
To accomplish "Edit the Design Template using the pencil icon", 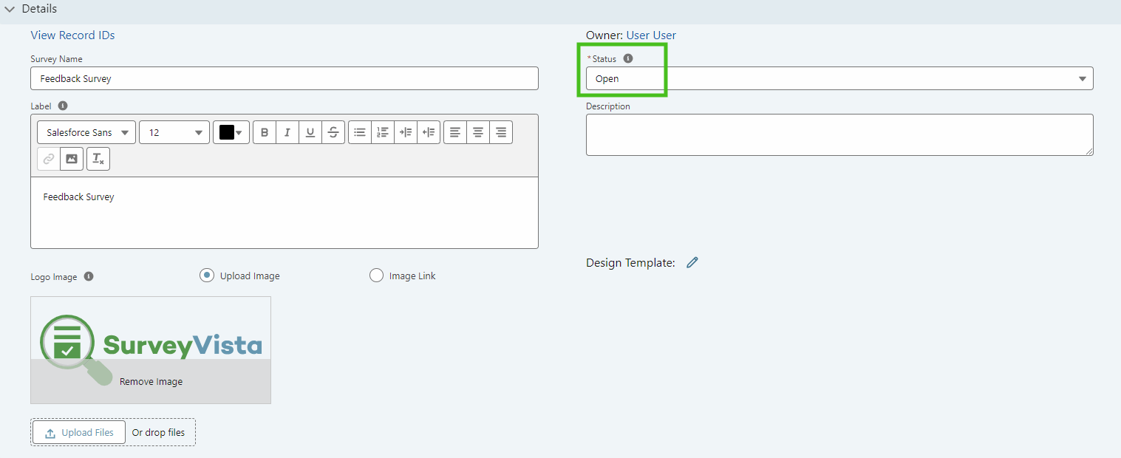I will [x=692, y=262].
